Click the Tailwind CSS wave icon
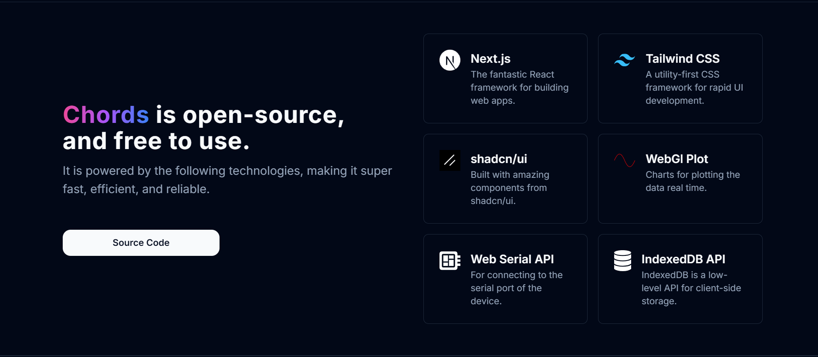The width and height of the screenshot is (818, 357). (x=625, y=60)
